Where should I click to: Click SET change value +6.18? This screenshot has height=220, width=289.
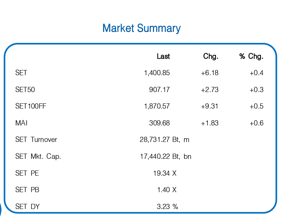coord(210,73)
